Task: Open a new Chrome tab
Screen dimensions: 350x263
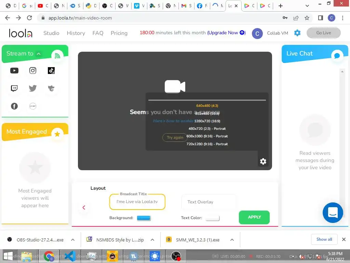Action: [x=281, y=6]
